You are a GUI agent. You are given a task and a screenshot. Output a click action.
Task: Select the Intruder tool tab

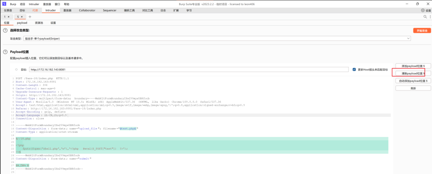pos(51,11)
